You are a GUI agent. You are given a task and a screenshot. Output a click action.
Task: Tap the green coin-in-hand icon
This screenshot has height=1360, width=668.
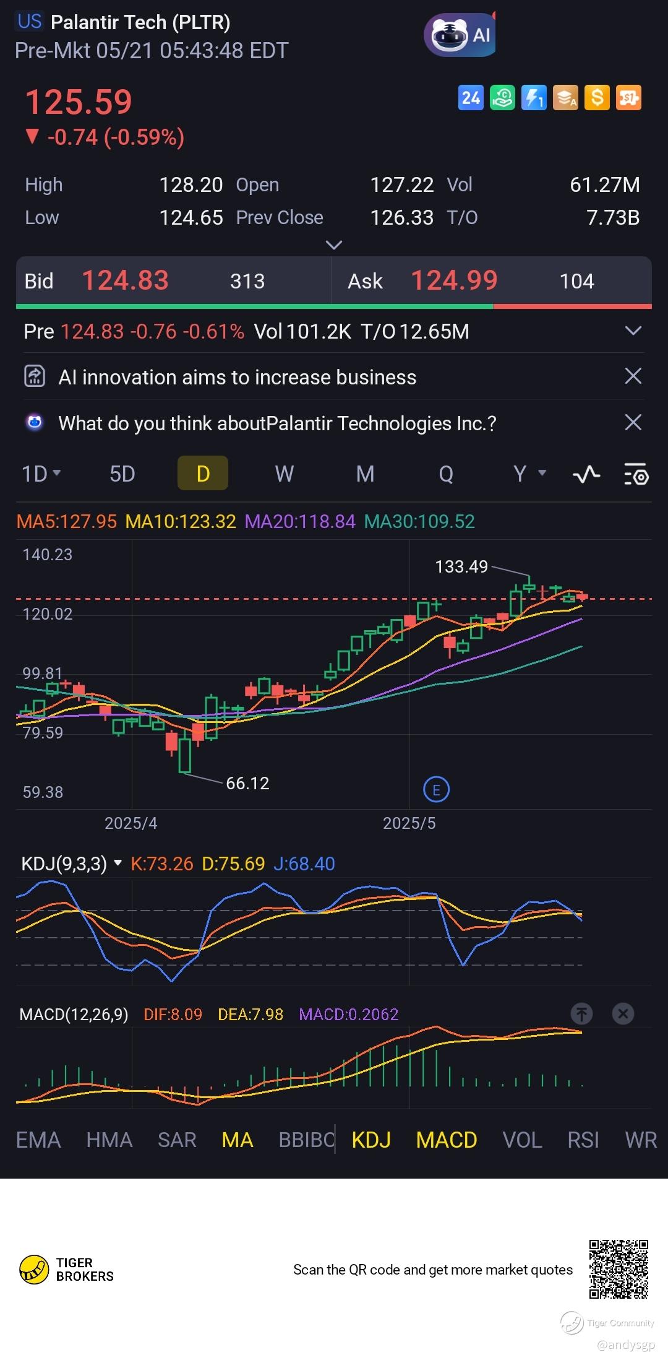pyautogui.click(x=502, y=98)
